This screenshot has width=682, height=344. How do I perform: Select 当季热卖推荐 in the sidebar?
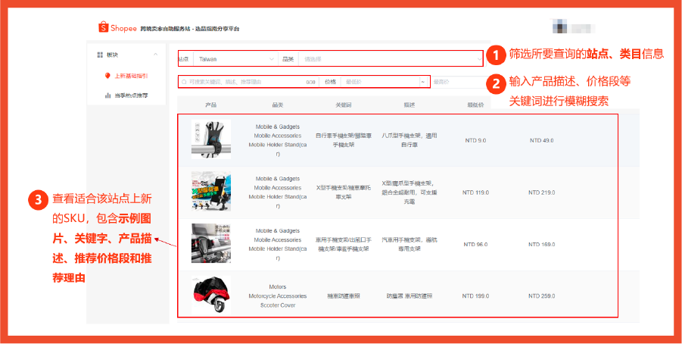tap(132, 95)
